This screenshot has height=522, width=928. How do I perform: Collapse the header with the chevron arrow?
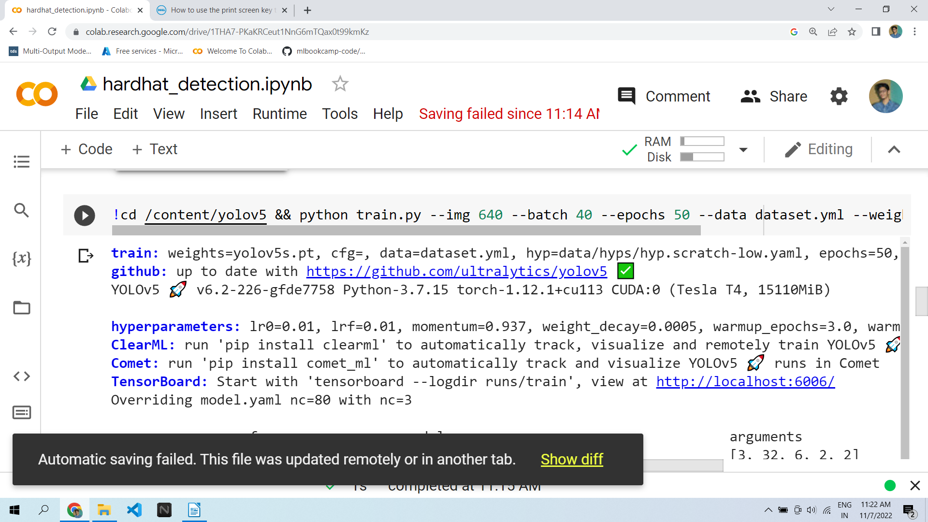(894, 150)
